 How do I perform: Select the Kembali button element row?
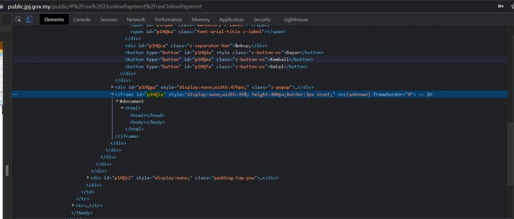(x=219, y=59)
